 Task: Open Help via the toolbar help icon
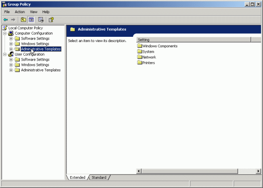point(51,20)
